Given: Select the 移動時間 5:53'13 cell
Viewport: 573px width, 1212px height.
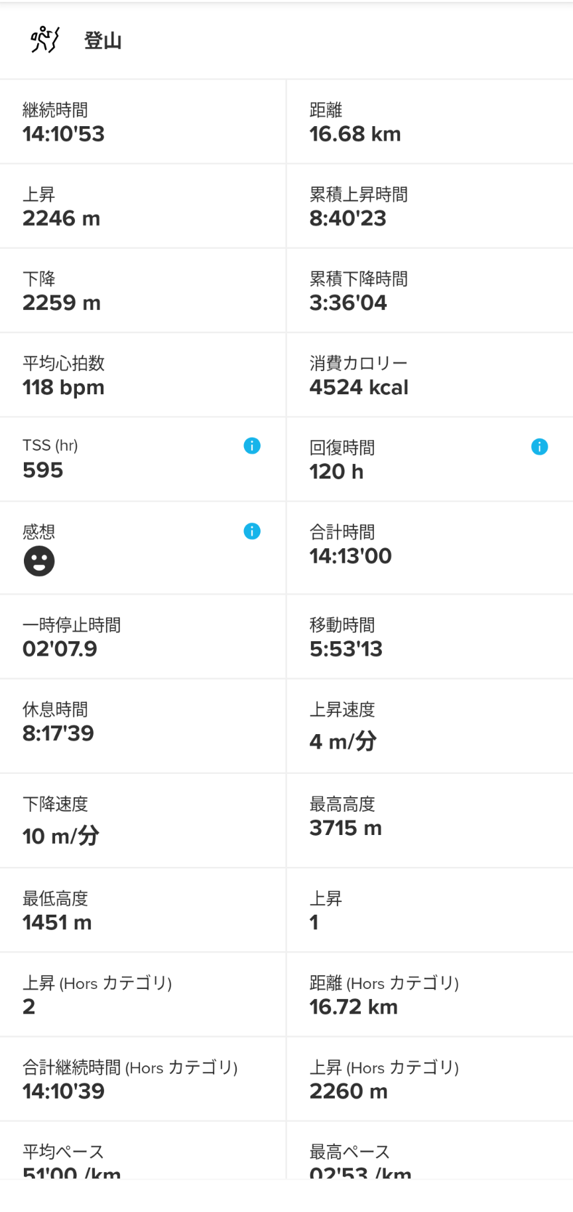Looking at the screenshot, I should click(430, 637).
